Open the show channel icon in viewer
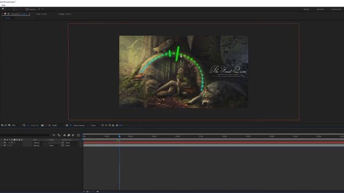The width and height of the screenshot is (344, 193). tap(49, 125)
